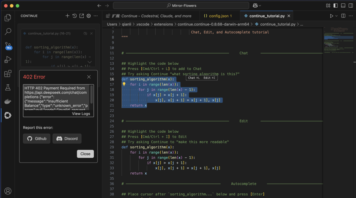
Task: Show more editor actions ellipsis
Action: [x=351, y=16]
